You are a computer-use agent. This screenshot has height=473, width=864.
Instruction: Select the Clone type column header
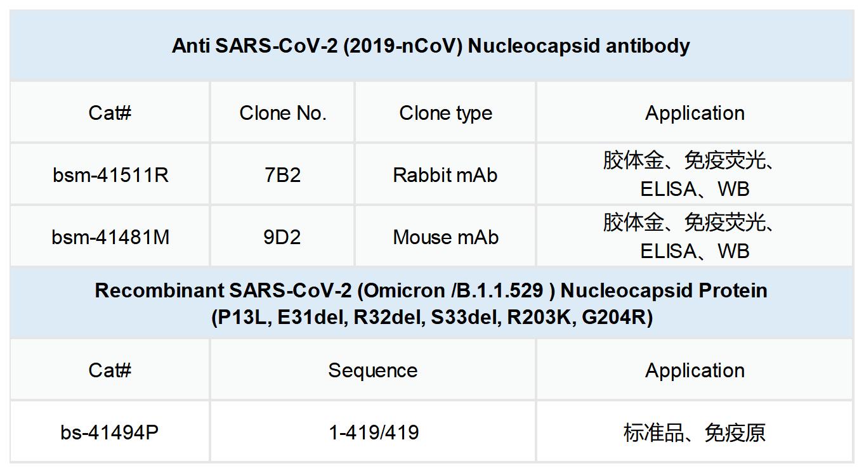[x=445, y=113]
